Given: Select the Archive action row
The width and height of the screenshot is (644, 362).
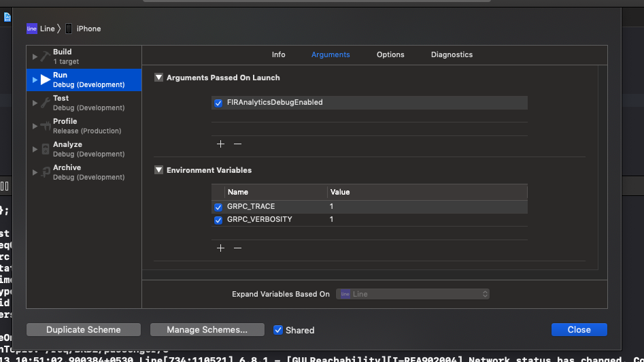Looking at the screenshot, I should coord(84,172).
